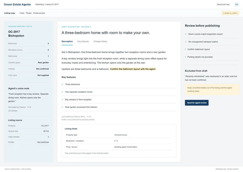The width and height of the screenshot is (243, 172).
Task: Click highlighted bathroom layout confirmation text
Action: pos(133,69)
